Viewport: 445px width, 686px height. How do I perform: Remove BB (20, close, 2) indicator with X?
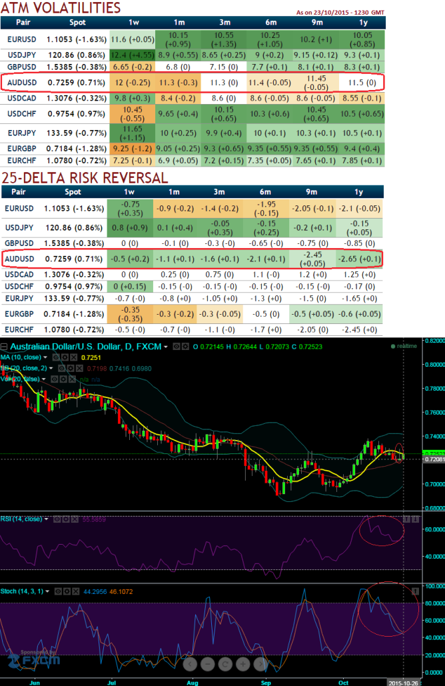(x=79, y=369)
